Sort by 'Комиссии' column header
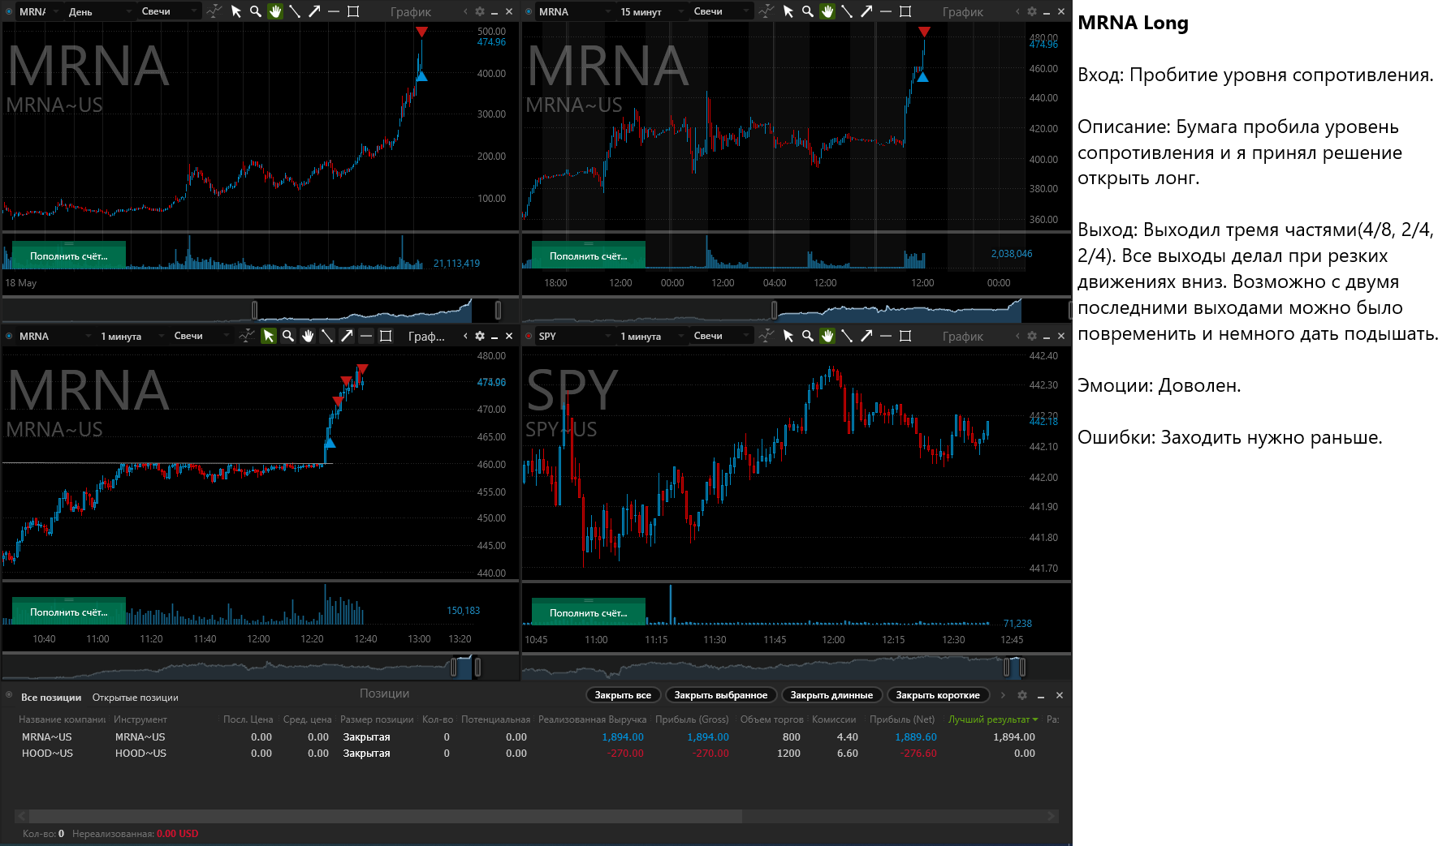1451x846 pixels. click(834, 719)
